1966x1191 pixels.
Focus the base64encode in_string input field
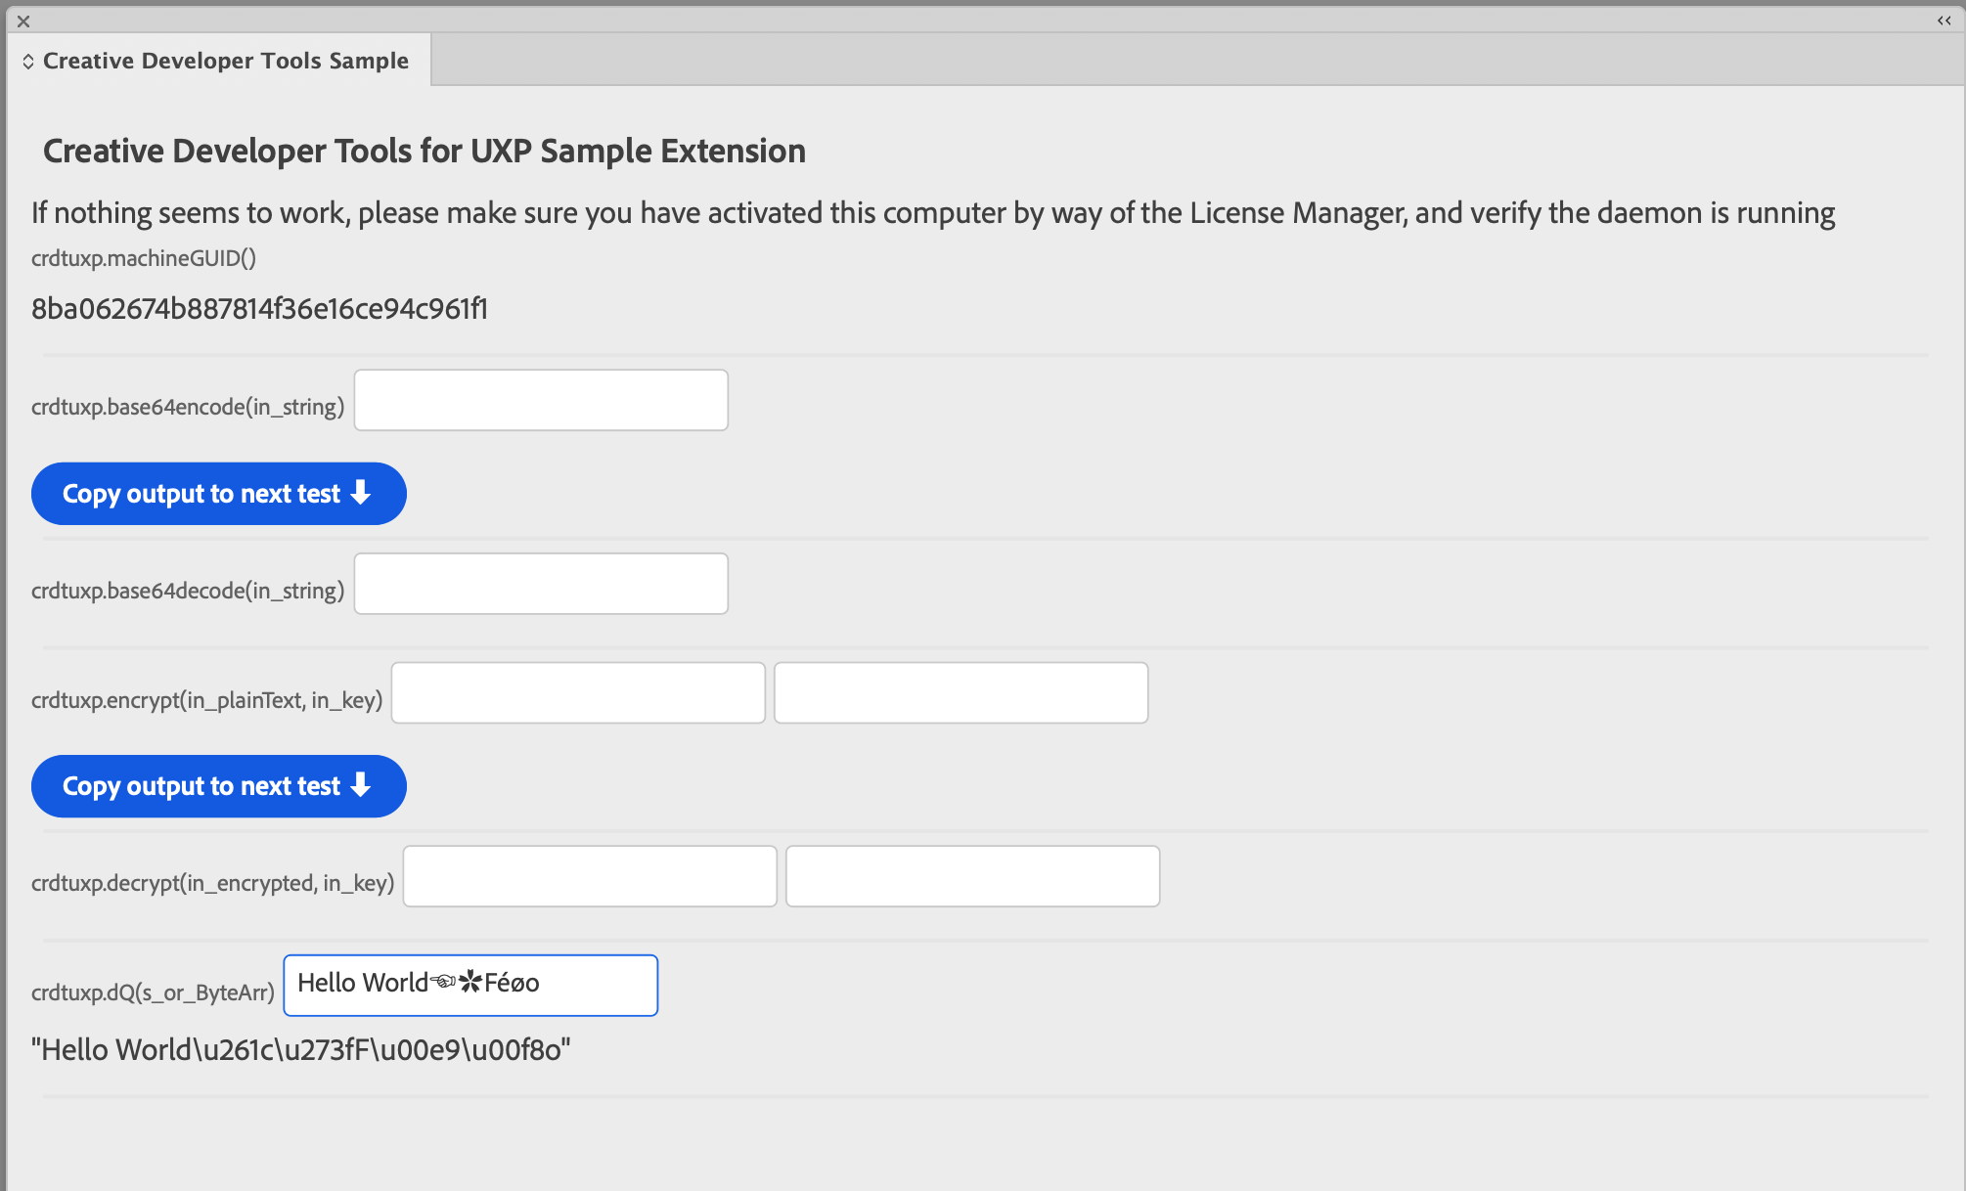tap(541, 400)
